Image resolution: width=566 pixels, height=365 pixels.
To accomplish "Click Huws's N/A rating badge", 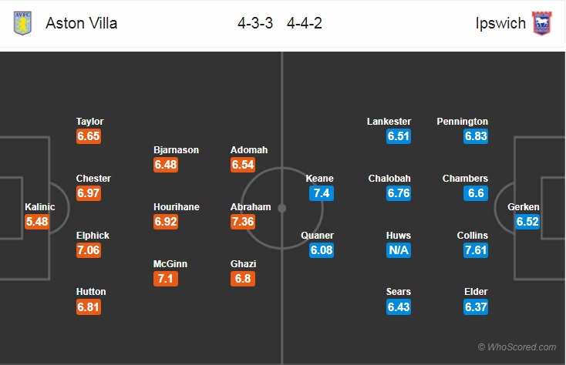I will pyautogui.click(x=399, y=250).
